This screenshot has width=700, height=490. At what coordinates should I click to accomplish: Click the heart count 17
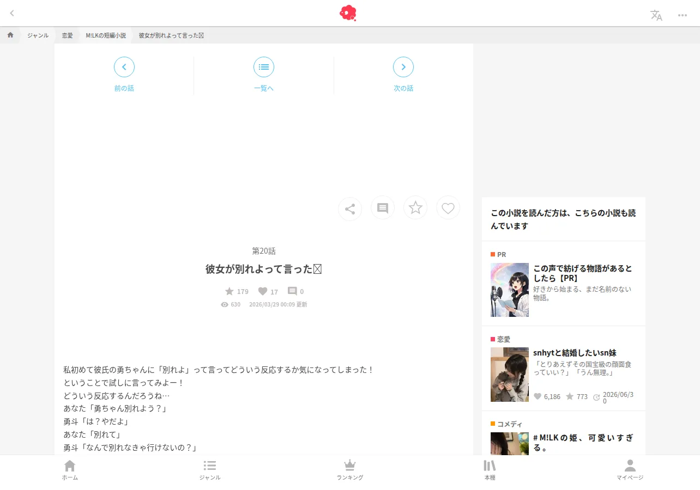click(268, 291)
